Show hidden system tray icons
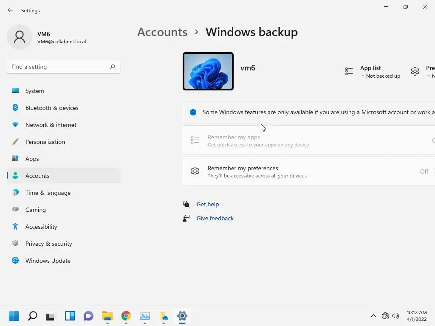The height and width of the screenshot is (326, 435). (x=373, y=316)
